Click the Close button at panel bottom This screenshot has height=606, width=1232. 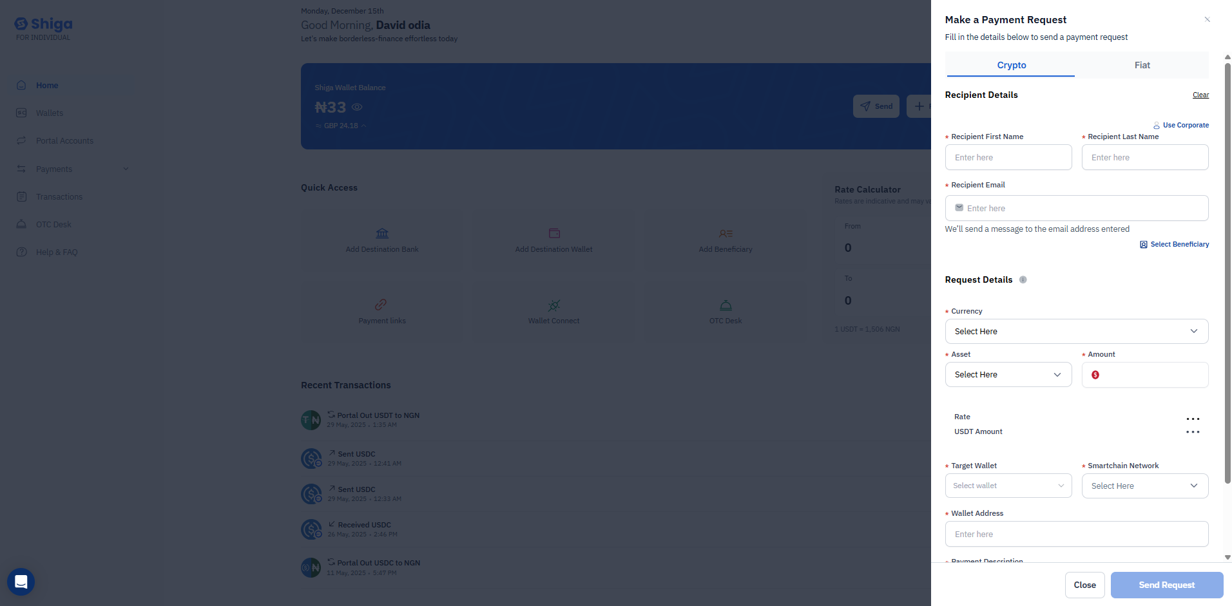coord(1084,585)
